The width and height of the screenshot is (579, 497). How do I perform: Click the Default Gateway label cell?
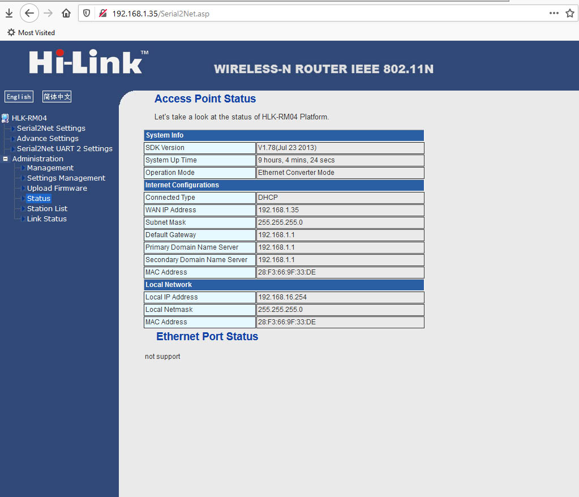pyautogui.click(x=200, y=235)
